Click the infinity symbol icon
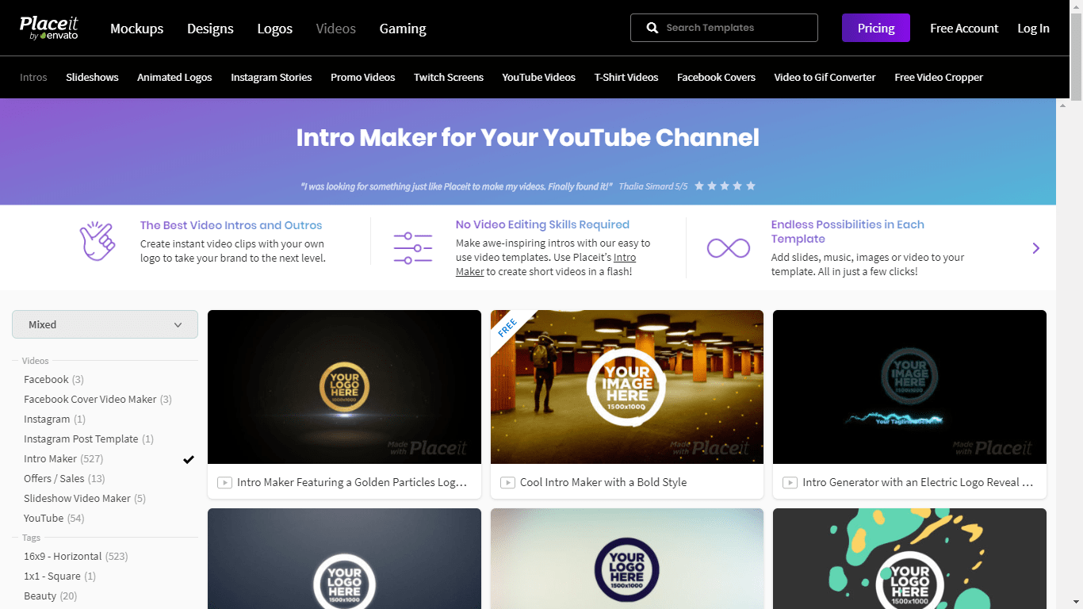 point(729,248)
